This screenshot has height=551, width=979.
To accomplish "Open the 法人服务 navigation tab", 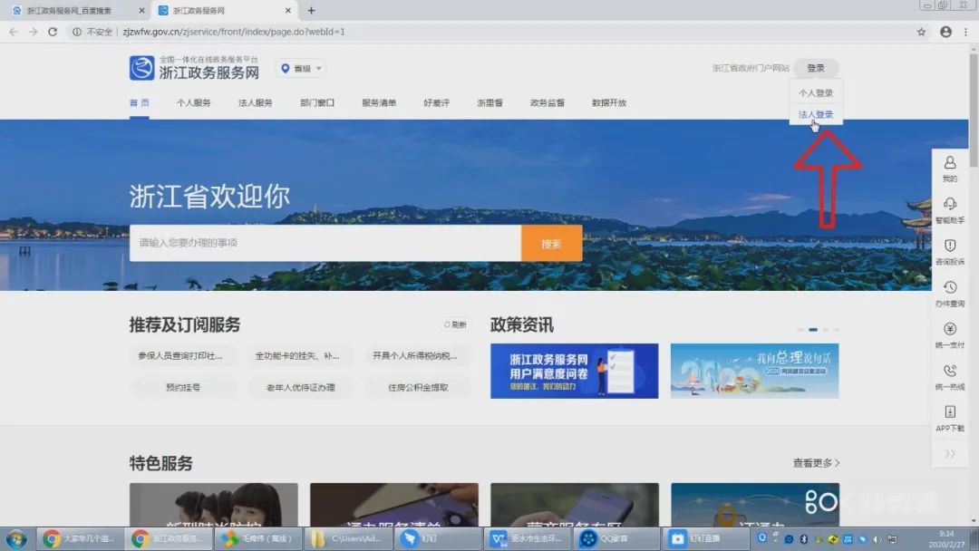I will pos(255,103).
